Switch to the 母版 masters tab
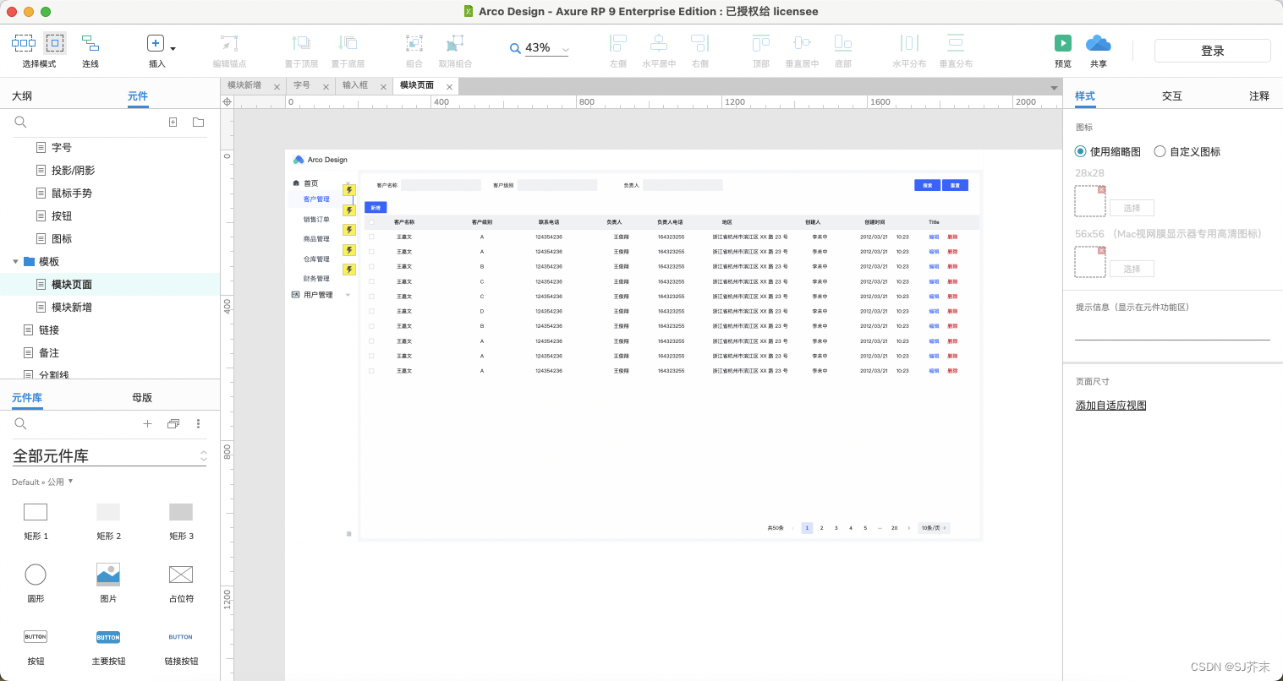Viewport: 1283px width, 681px height. click(142, 398)
